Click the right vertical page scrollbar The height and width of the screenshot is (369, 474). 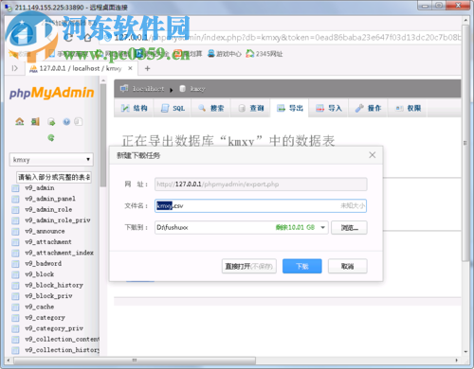click(x=465, y=144)
